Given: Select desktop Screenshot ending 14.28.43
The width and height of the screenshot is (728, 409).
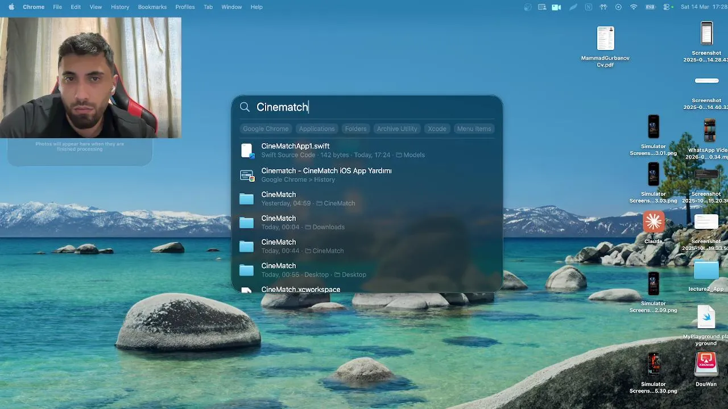Looking at the screenshot, I should click(706, 42).
